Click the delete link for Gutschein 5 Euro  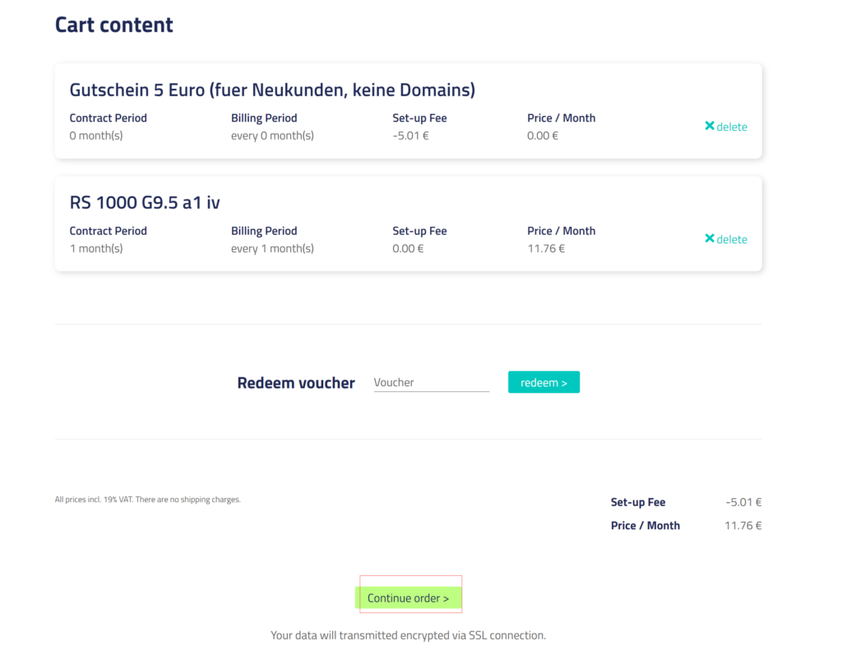point(732,127)
